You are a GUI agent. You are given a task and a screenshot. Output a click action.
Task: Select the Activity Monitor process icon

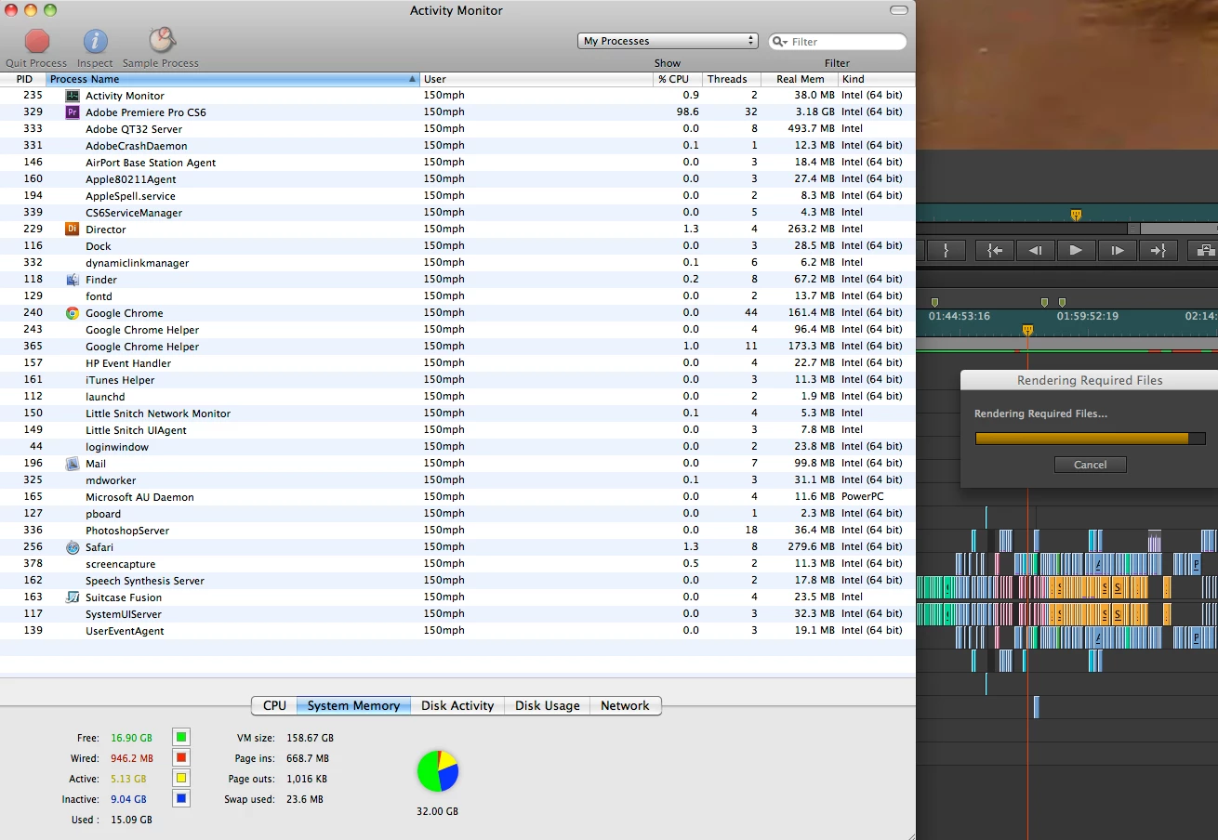73,96
